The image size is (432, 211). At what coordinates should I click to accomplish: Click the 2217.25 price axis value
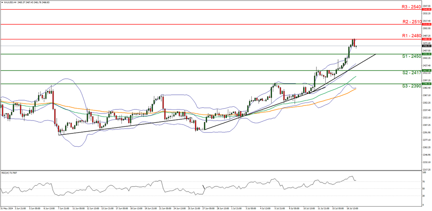[x=426, y=170]
